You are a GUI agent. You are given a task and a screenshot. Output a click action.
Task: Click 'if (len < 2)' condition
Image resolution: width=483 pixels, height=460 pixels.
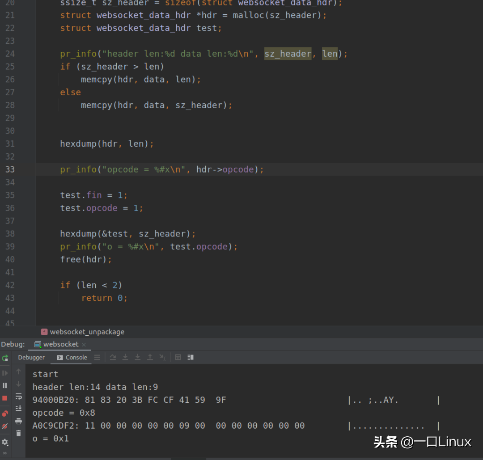[91, 285]
